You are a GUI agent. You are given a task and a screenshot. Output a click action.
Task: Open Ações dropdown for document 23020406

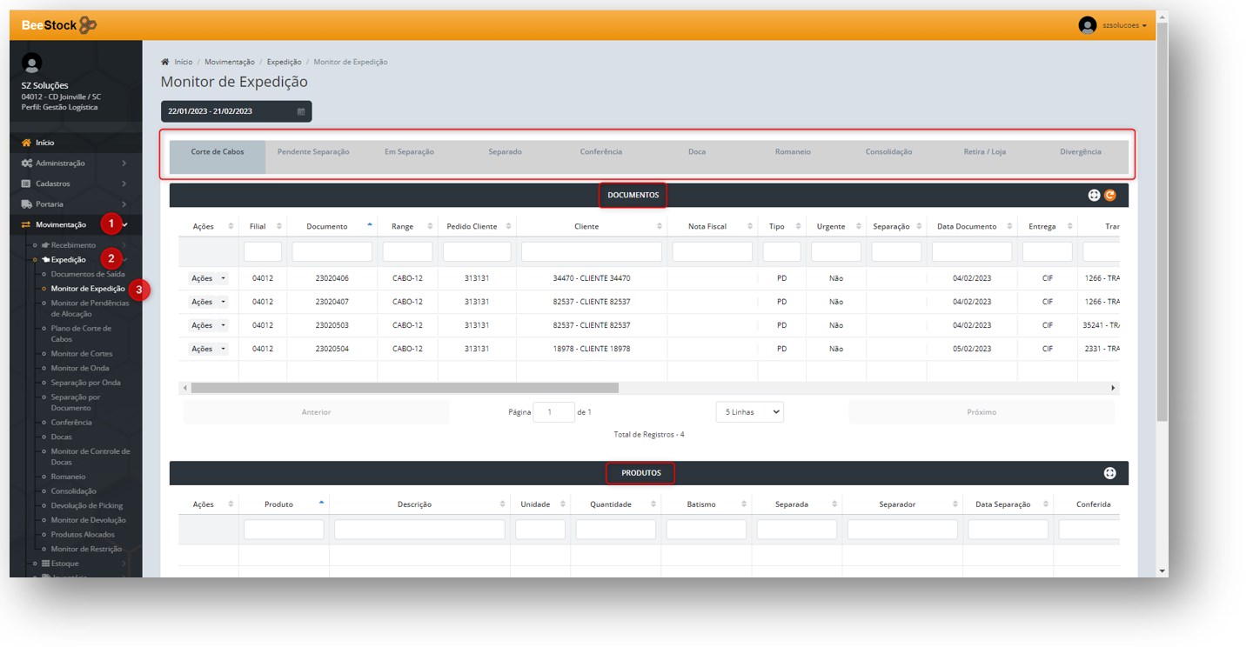208,278
